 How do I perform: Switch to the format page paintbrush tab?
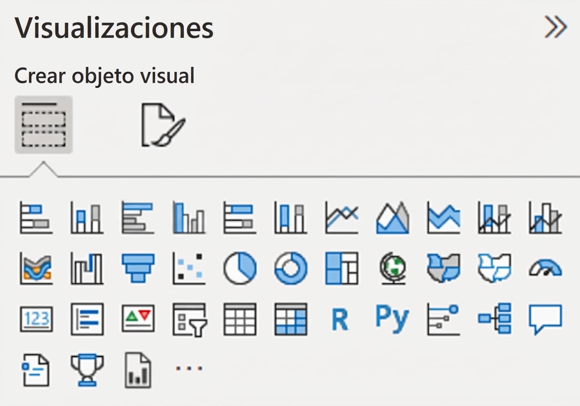pyautogui.click(x=163, y=125)
